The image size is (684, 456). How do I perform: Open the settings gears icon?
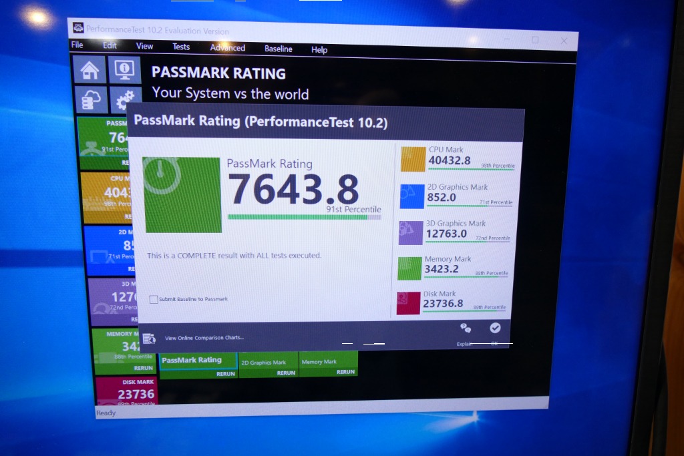(126, 100)
